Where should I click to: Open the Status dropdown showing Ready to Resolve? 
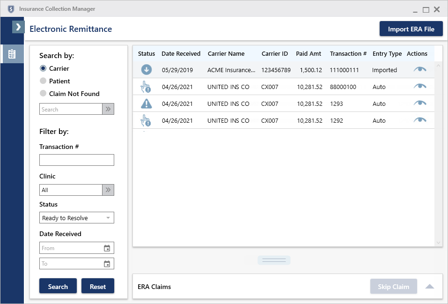coord(77,218)
